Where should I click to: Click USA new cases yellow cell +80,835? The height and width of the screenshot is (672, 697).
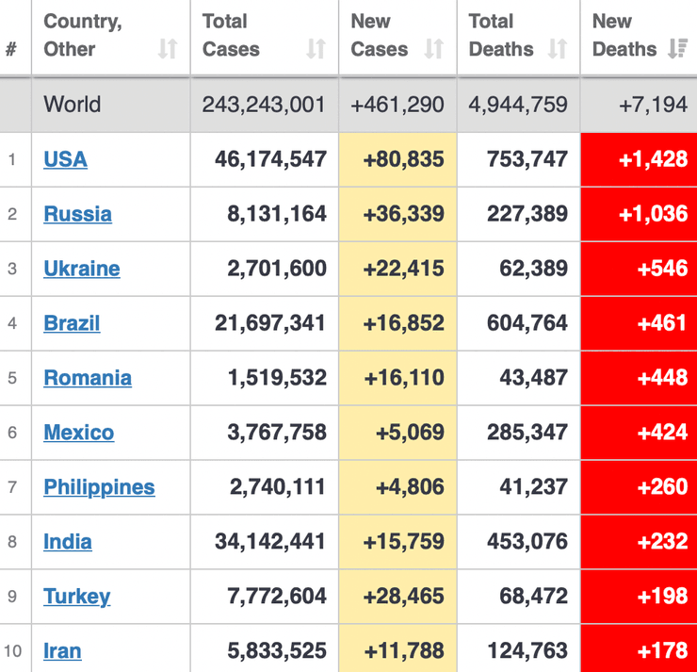403,159
